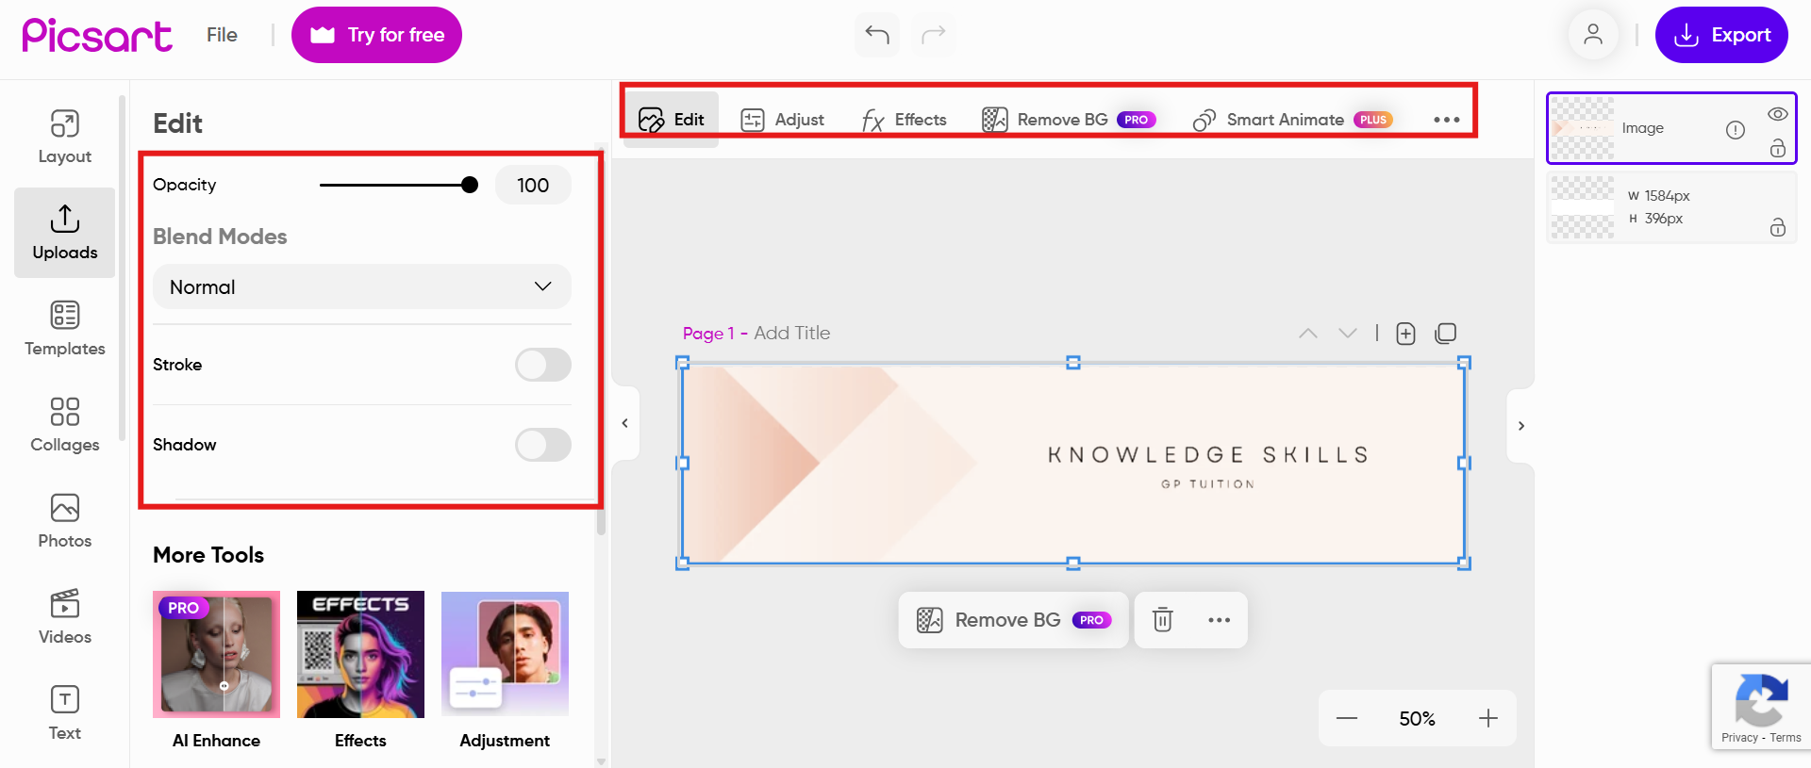
Task: Select the Image layer thumbnail
Action: pos(1583,128)
